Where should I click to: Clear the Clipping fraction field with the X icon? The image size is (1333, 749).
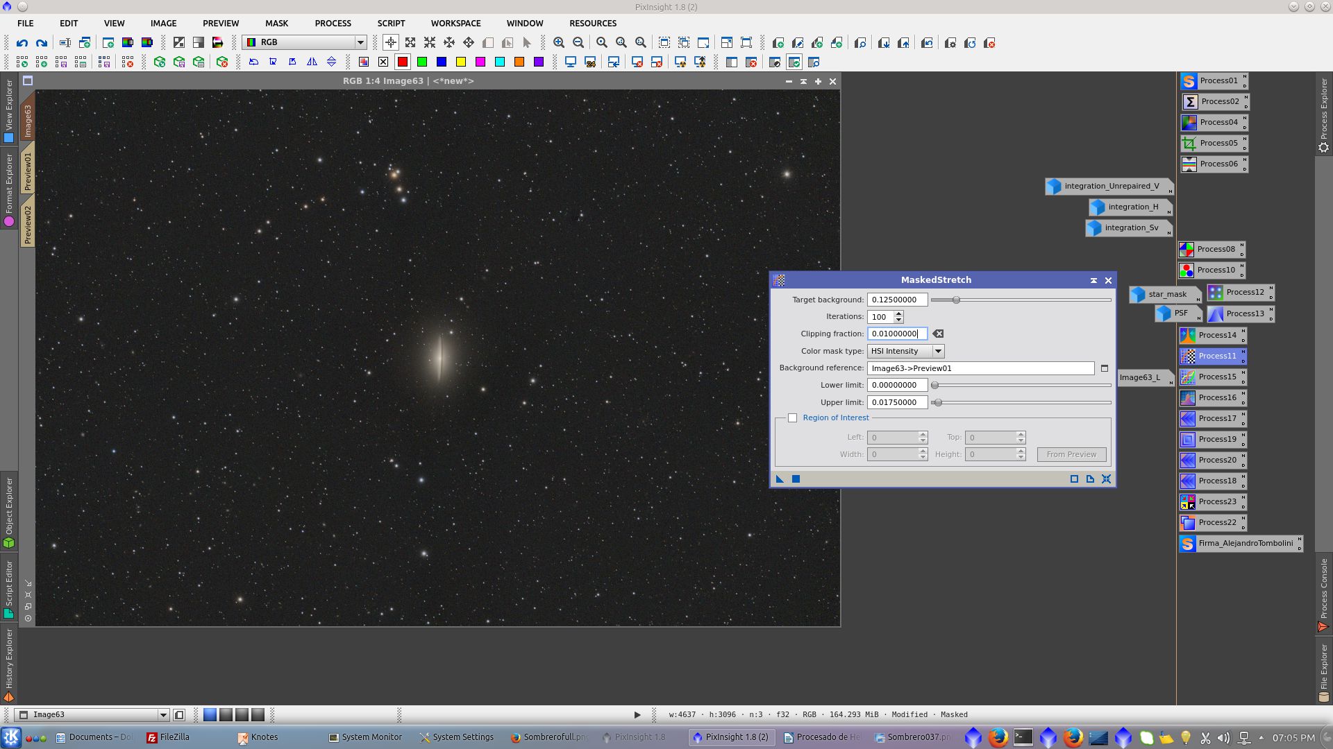point(938,334)
